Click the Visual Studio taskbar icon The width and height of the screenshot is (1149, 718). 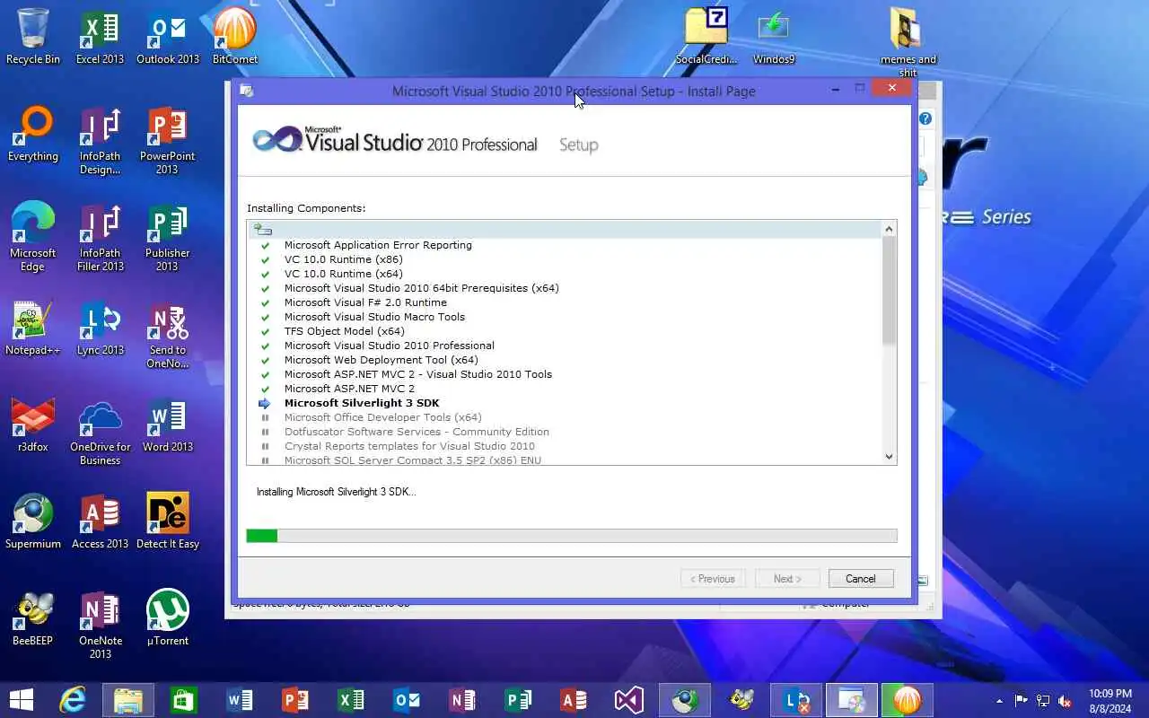pos(629,700)
